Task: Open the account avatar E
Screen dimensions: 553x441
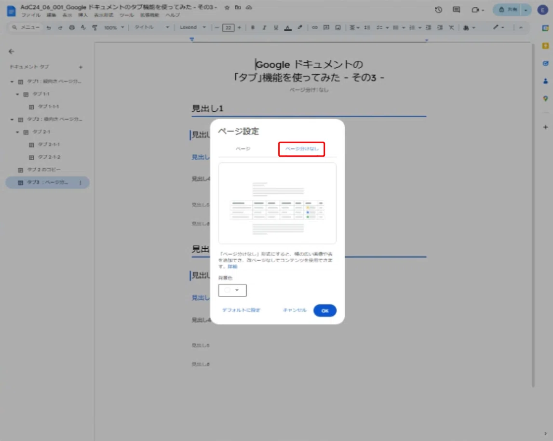Action: [542, 10]
